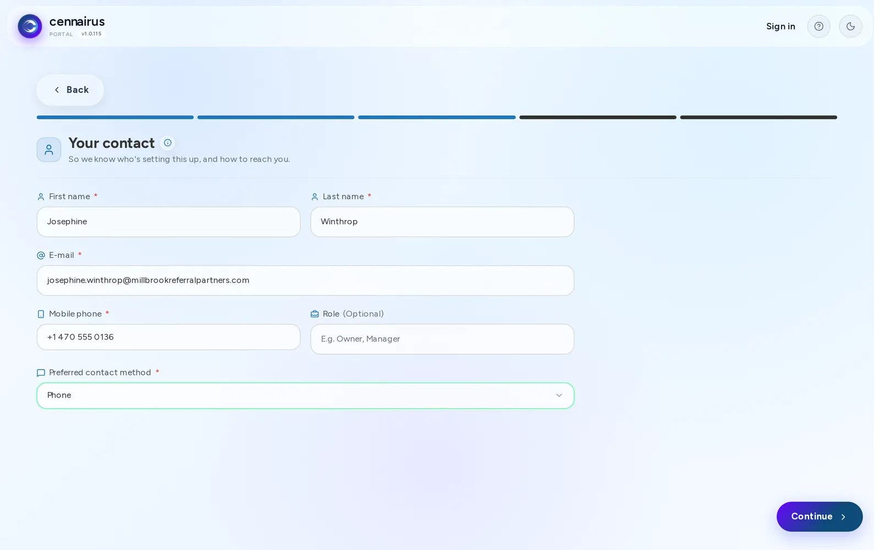Open the help question mark icon

click(818, 26)
